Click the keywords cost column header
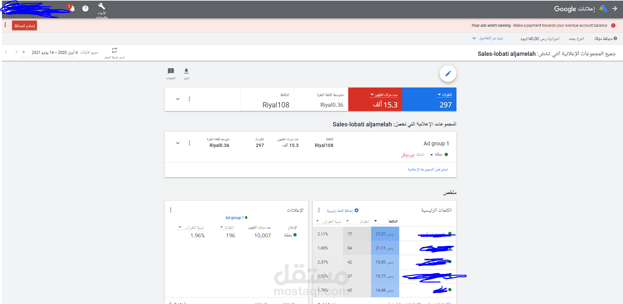This screenshot has width=623, height=304. (393, 221)
